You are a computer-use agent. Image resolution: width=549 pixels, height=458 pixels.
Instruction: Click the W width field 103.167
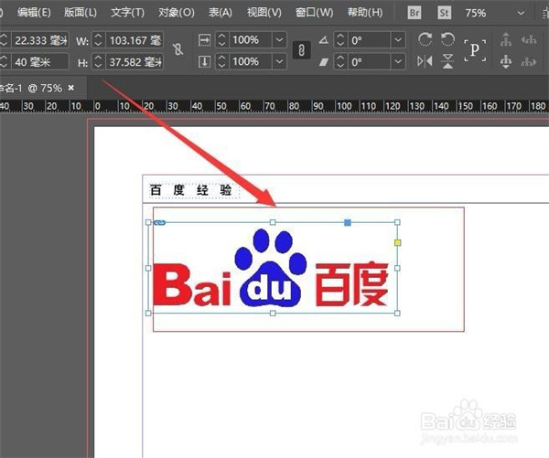pyautogui.click(x=135, y=40)
